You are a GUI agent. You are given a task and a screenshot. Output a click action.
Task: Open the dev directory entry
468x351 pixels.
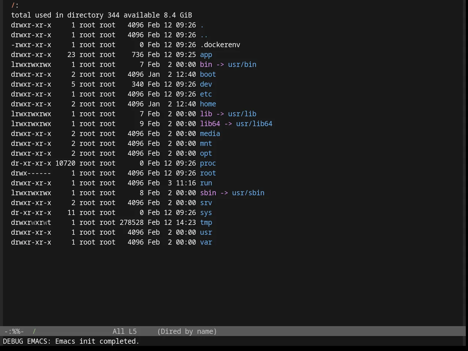click(x=206, y=84)
